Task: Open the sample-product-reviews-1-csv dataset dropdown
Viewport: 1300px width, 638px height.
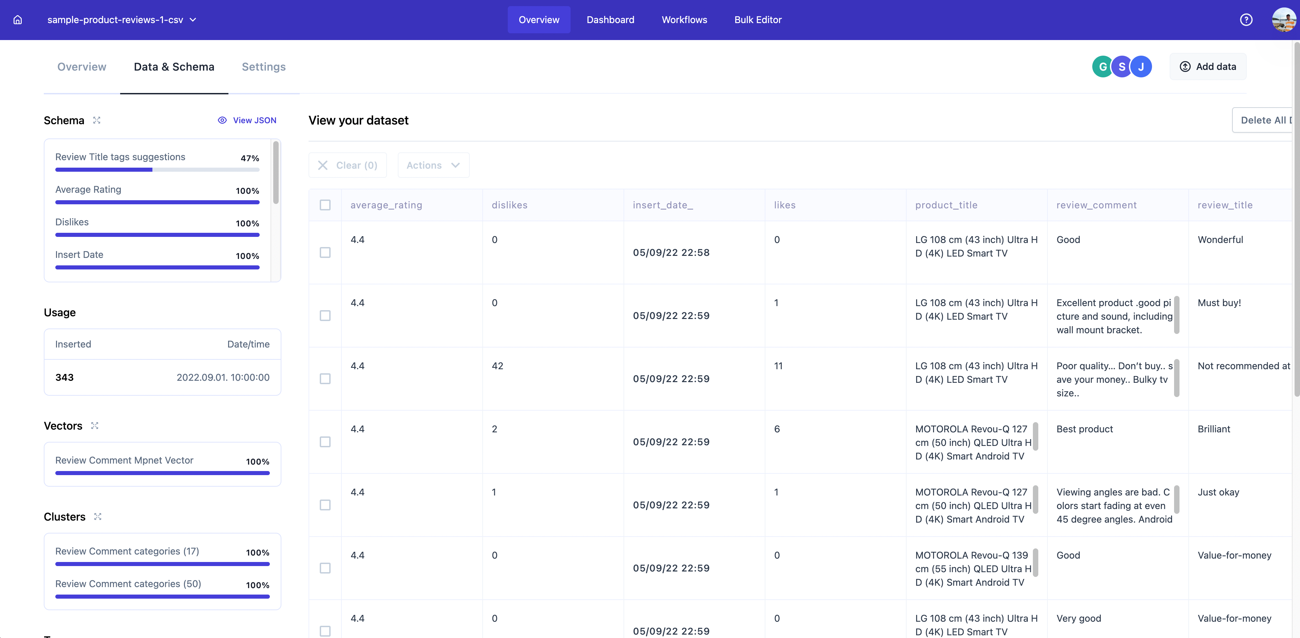Action: coord(122,20)
